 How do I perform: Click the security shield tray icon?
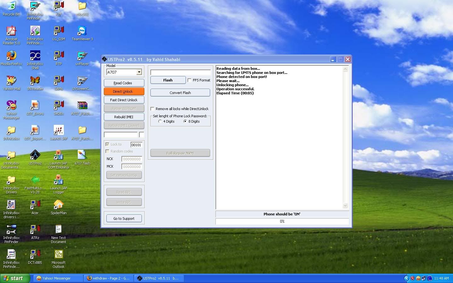tap(412, 278)
